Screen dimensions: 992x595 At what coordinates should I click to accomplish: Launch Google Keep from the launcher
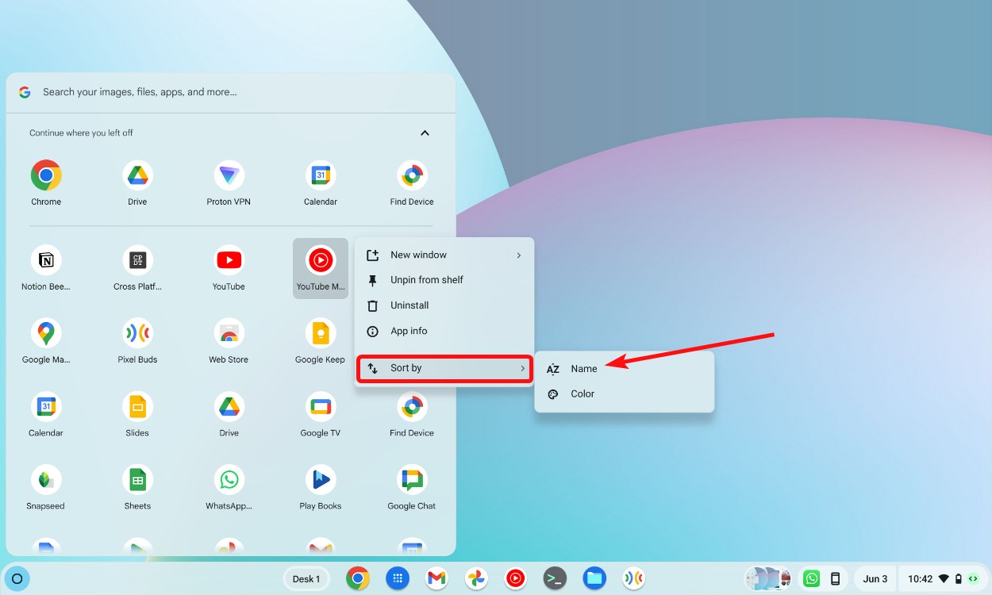pos(320,332)
